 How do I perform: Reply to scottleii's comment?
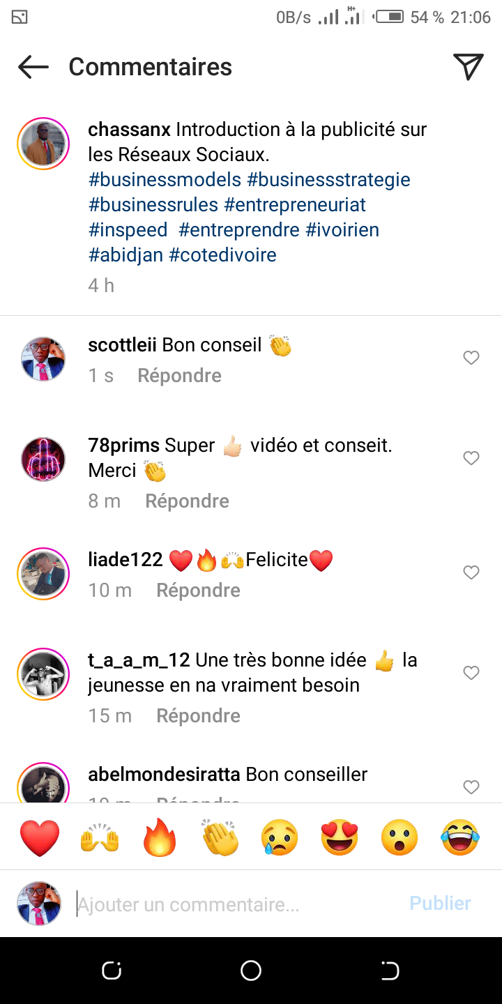[x=179, y=376]
